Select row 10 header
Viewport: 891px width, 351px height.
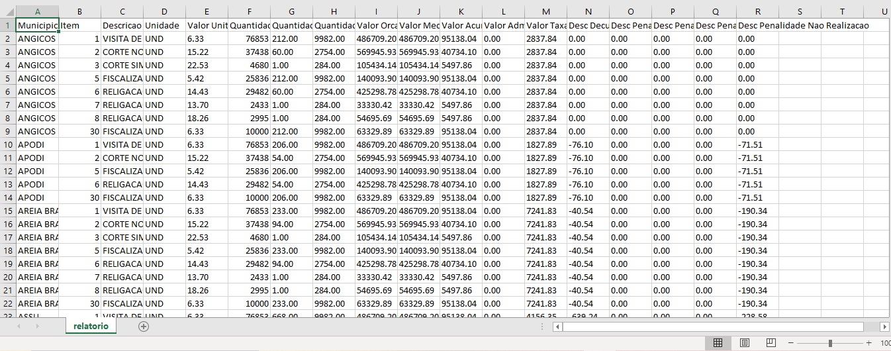[x=7, y=144]
